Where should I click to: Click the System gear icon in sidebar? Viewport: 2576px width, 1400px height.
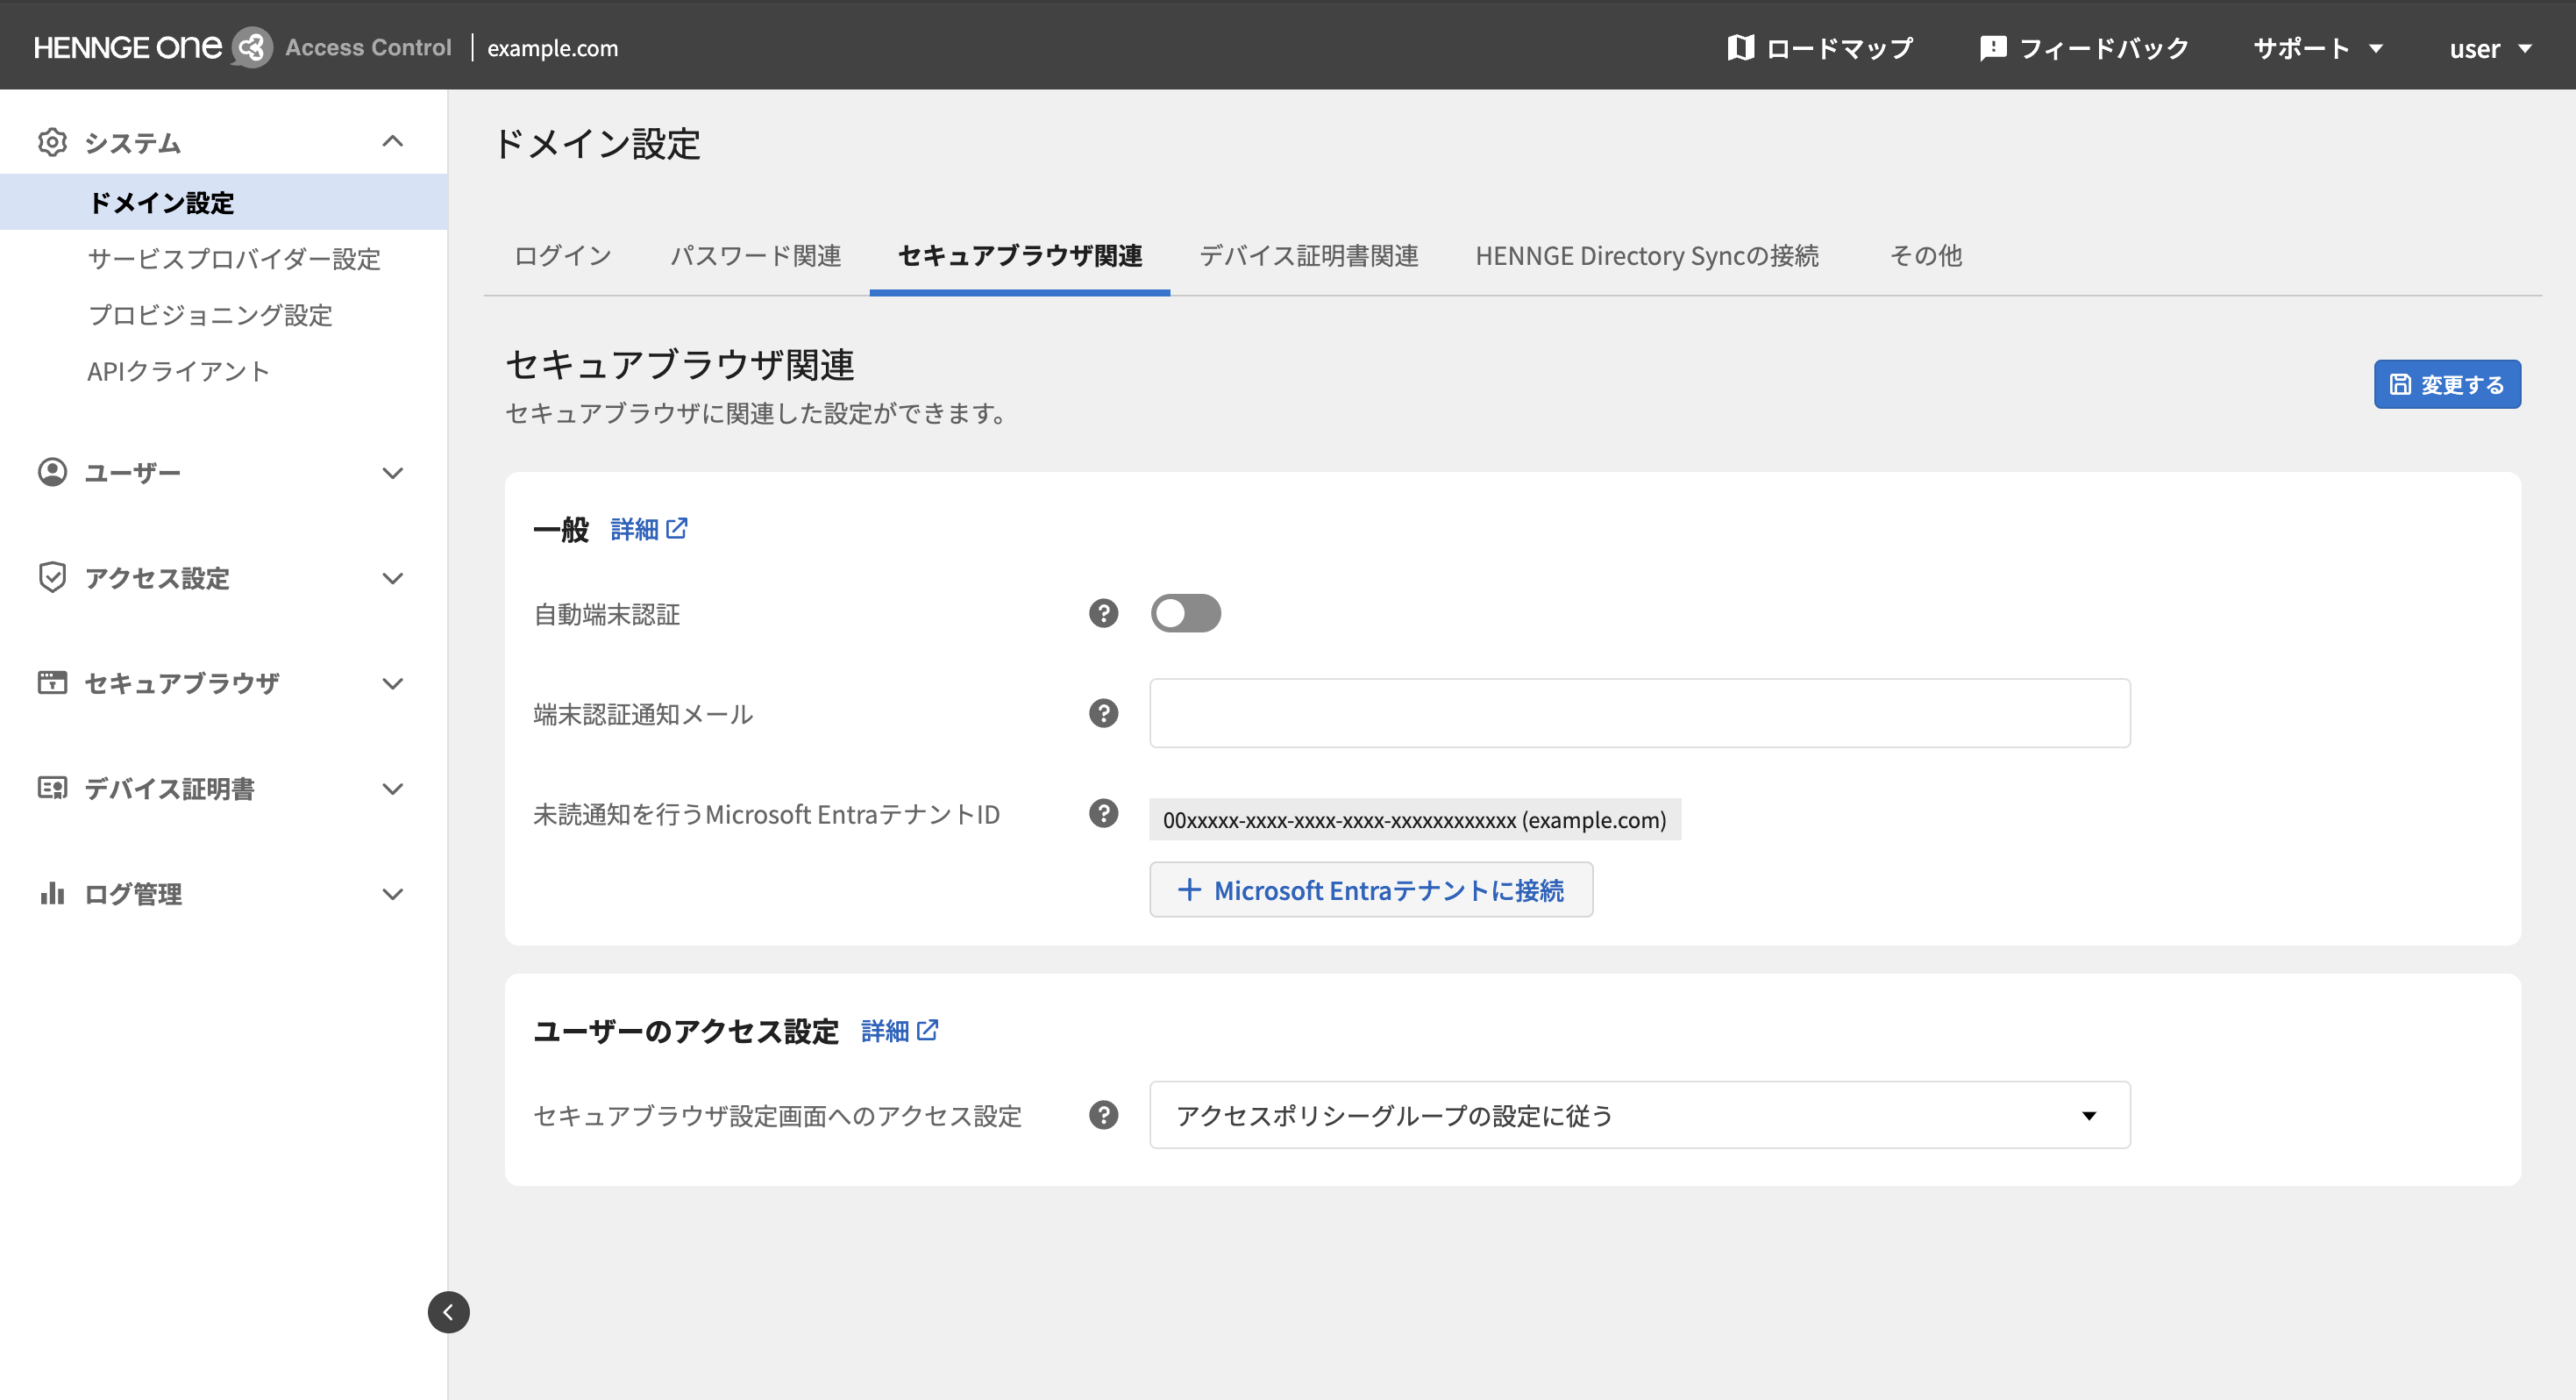tap(52, 142)
